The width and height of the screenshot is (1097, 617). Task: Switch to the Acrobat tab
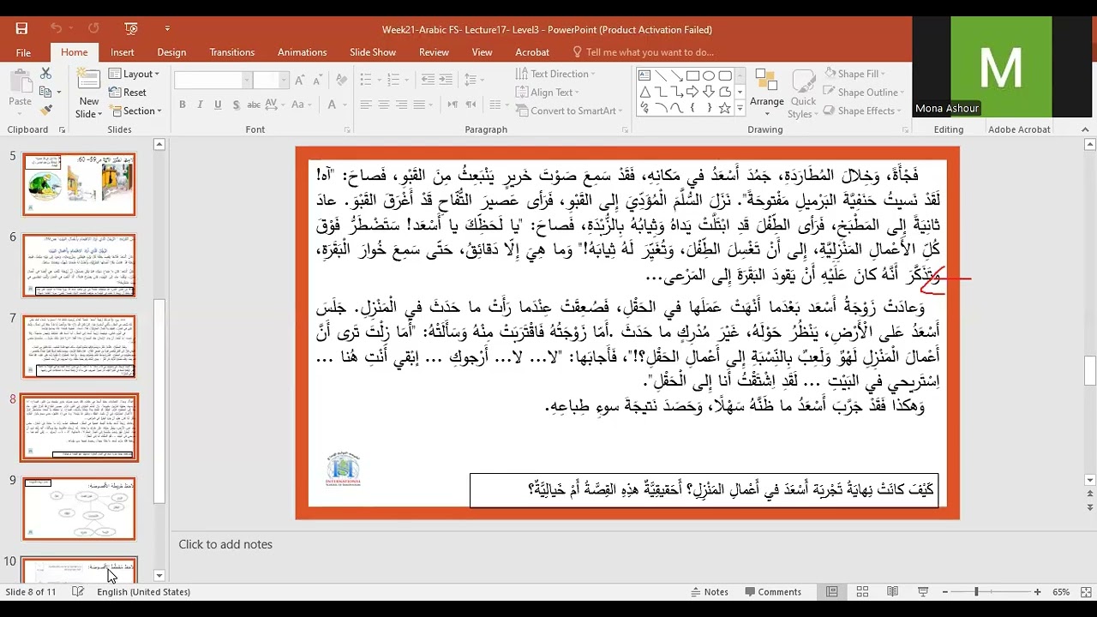click(x=532, y=52)
